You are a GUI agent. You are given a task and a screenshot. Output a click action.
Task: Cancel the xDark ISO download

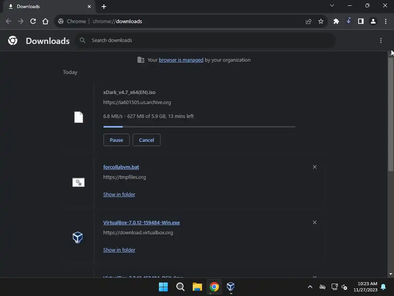147,140
